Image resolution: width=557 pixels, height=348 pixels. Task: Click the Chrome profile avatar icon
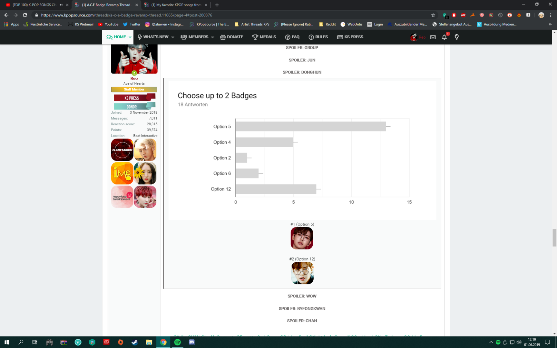click(x=541, y=15)
